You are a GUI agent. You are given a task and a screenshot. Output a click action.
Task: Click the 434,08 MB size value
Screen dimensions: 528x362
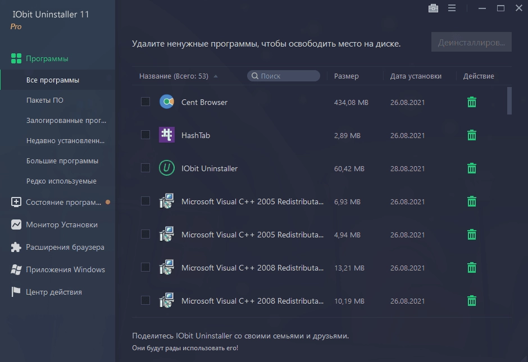[351, 102]
